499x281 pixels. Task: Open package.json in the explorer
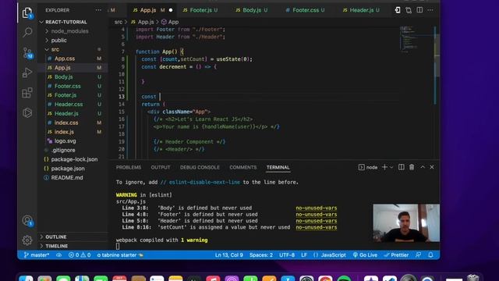[68, 169]
